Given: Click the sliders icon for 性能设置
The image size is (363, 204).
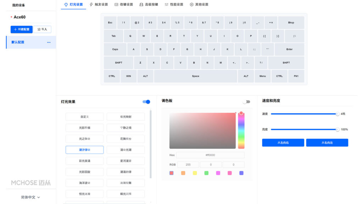Looking at the screenshot, I should pyautogui.click(x=167, y=5).
